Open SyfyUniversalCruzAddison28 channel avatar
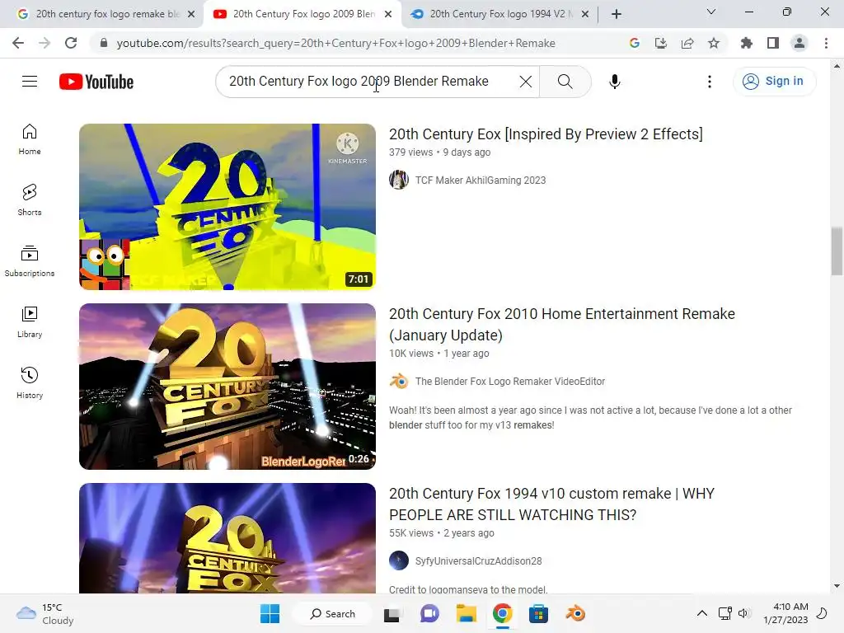844x633 pixels. 399,560
